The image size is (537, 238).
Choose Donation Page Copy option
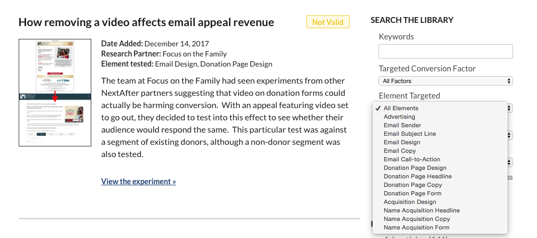[440, 185]
